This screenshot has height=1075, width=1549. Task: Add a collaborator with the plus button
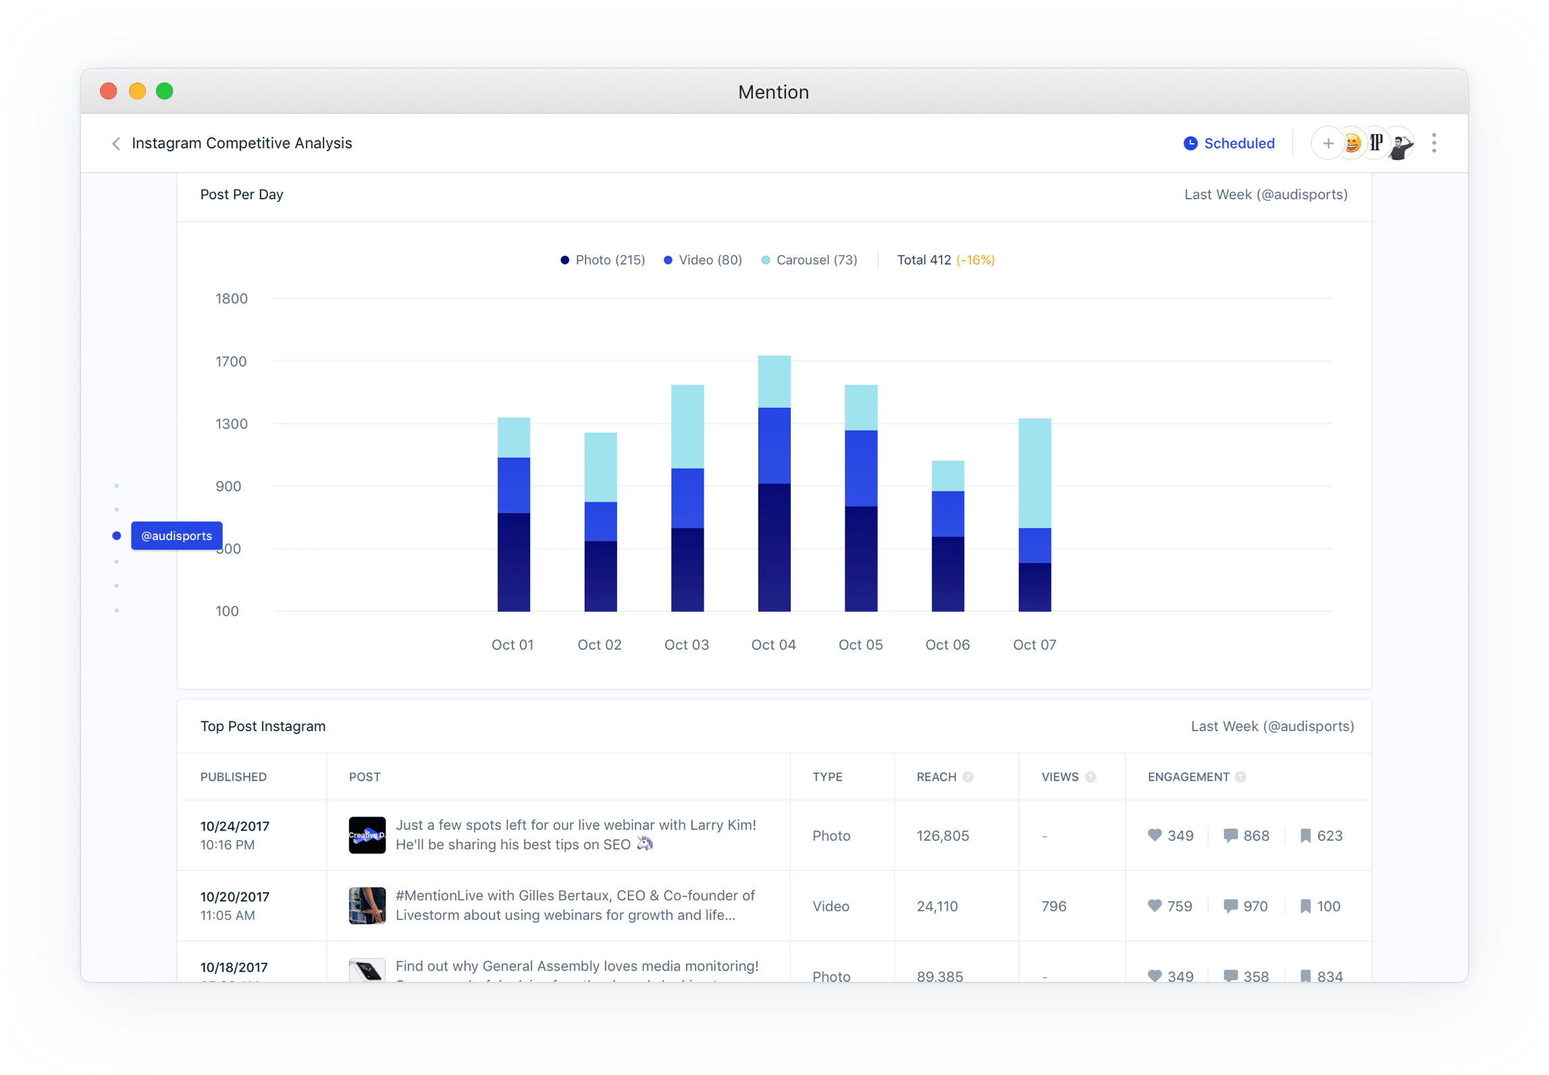(1327, 143)
